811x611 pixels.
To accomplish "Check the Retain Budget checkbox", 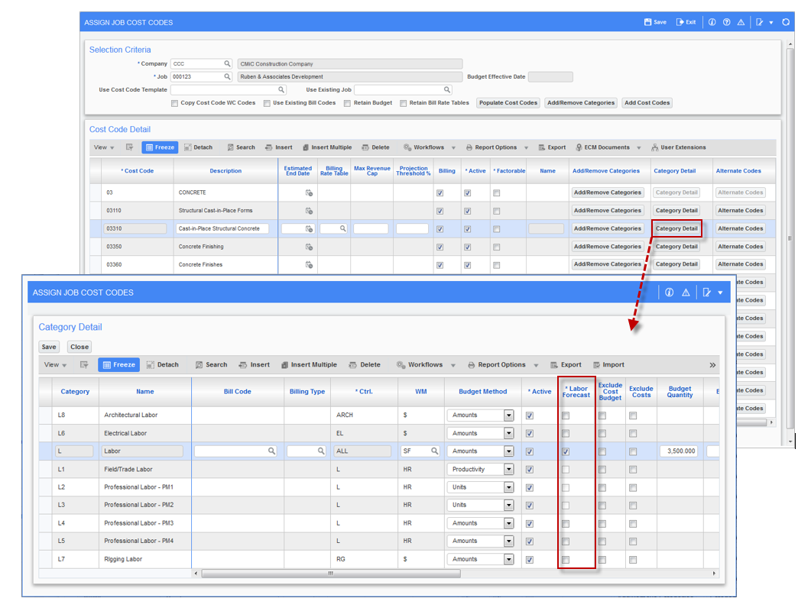I will click(348, 103).
